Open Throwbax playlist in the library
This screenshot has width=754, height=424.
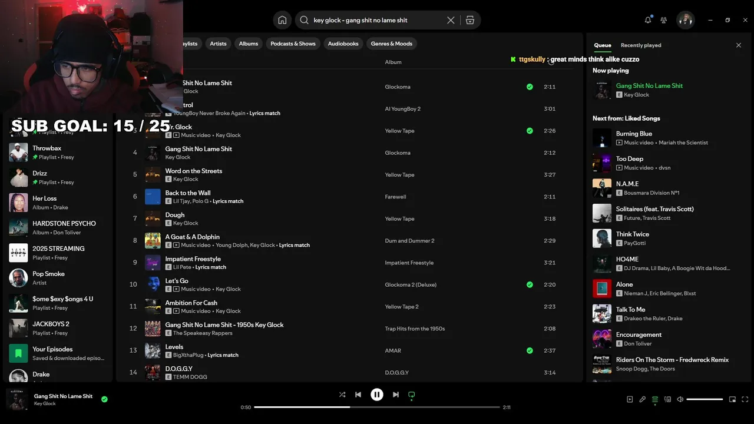point(57,153)
